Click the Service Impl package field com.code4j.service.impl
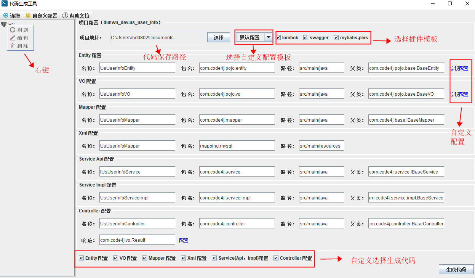Screen dimensions: 475x278 (x=237, y=198)
